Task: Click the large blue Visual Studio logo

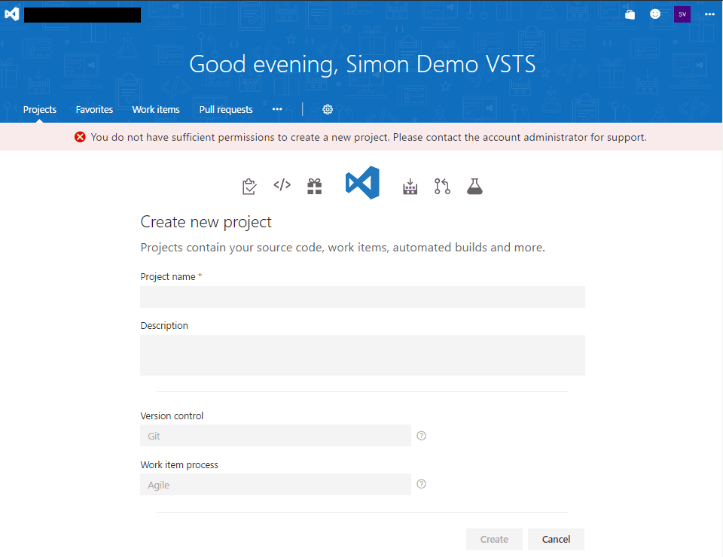Action: (x=362, y=182)
